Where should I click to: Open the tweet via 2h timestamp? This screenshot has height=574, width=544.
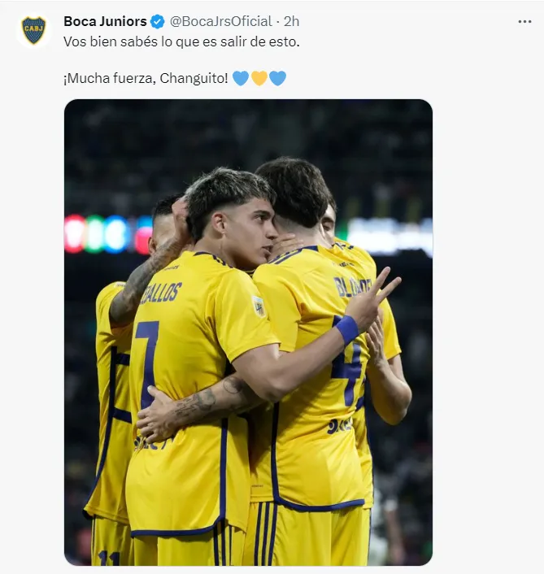pyautogui.click(x=291, y=21)
